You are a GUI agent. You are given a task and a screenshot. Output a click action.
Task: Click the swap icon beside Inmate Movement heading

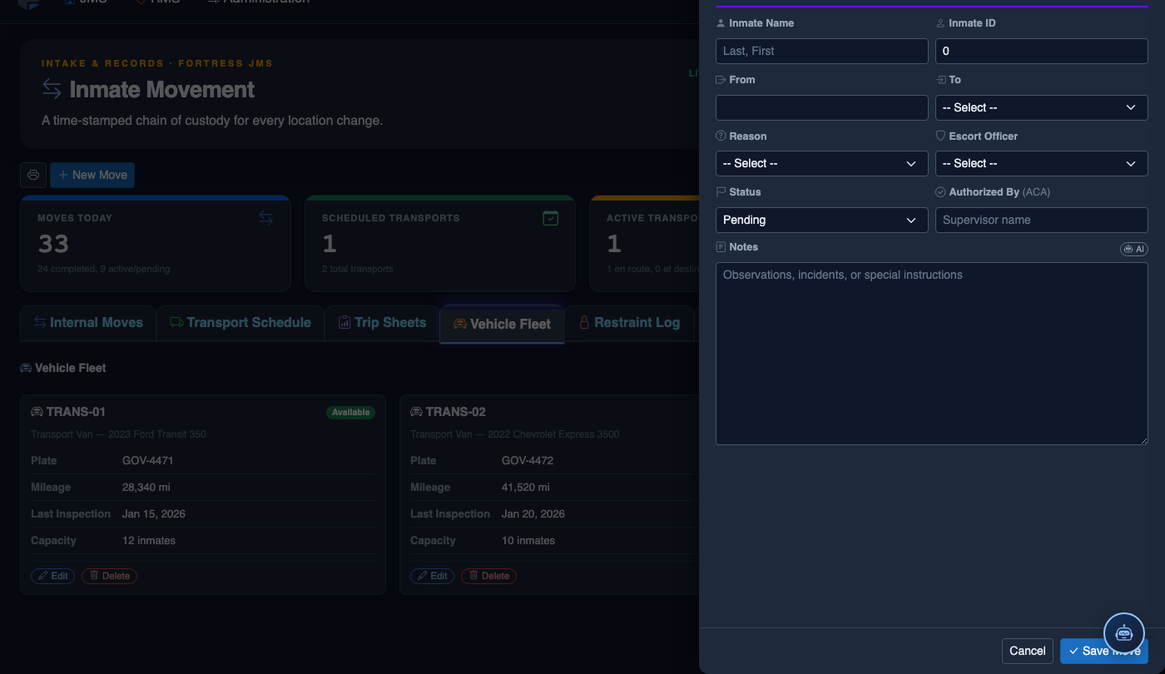(52, 89)
